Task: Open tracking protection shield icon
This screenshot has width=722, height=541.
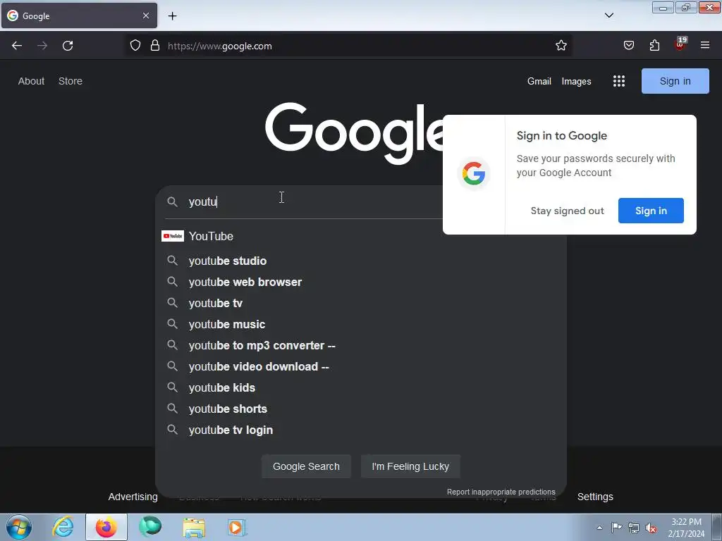Action: pyautogui.click(x=135, y=46)
